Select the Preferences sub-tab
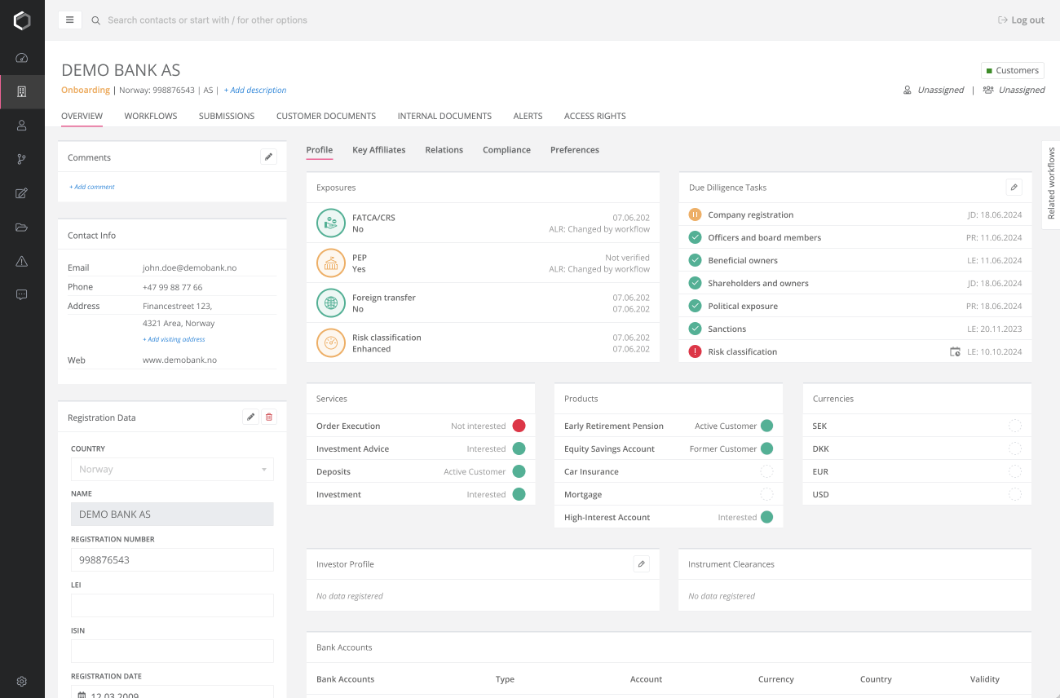Image resolution: width=1060 pixels, height=698 pixels. (x=575, y=150)
